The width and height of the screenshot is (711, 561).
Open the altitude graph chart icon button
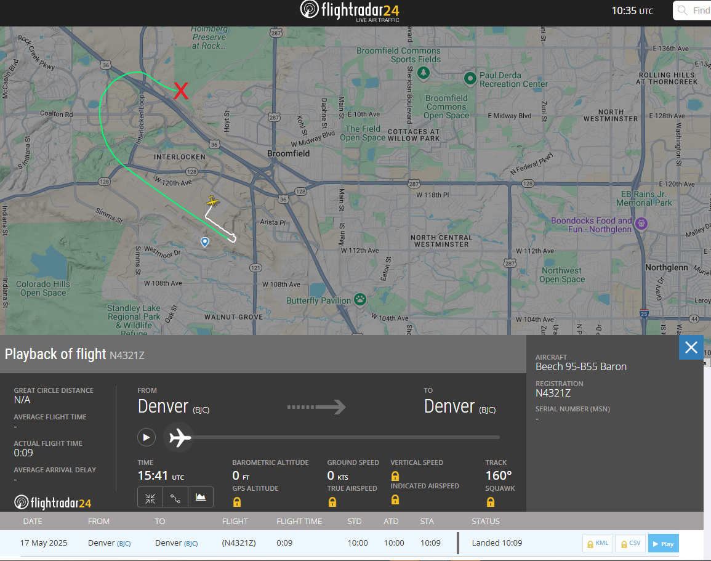click(x=201, y=498)
